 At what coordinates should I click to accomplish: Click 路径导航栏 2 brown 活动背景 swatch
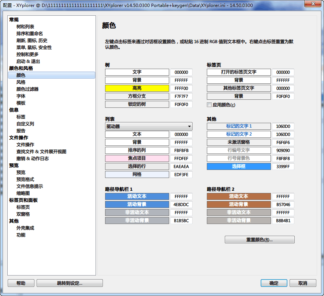pos(239,204)
